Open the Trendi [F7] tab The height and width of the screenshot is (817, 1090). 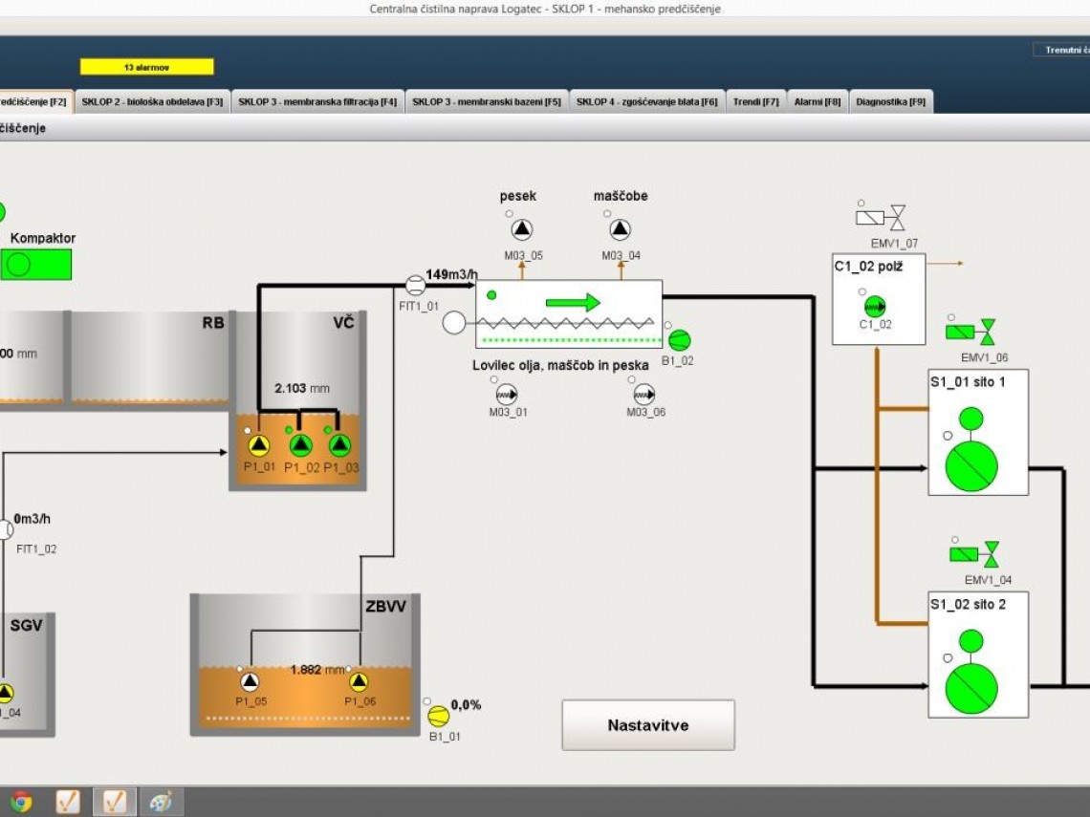pyautogui.click(x=755, y=102)
